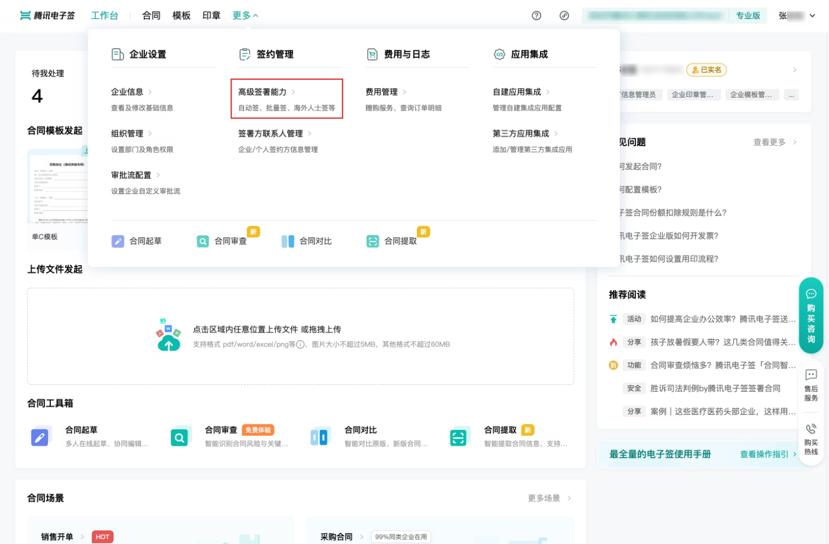Click the flame icon beside 分享 article

click(613, 342)
